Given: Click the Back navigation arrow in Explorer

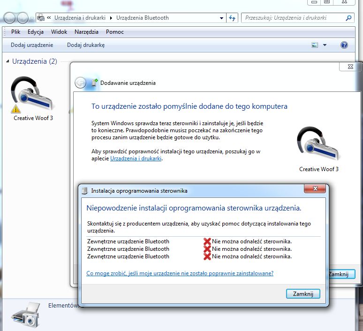Looking at the screenshot, I should (x=10, y=18).
